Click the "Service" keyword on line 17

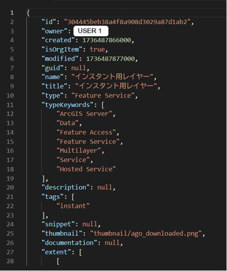[x=73, y=160]
